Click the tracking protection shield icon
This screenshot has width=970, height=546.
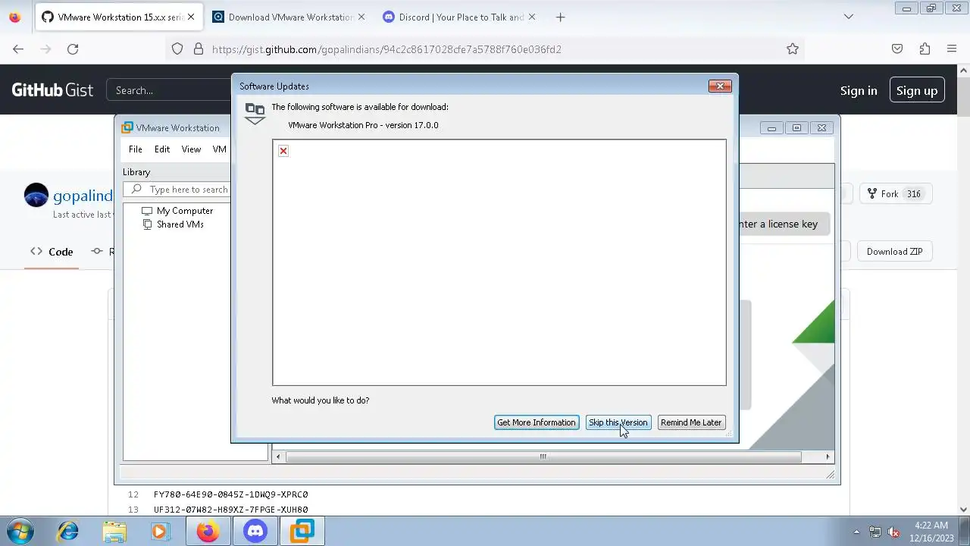tap(177, 49)
